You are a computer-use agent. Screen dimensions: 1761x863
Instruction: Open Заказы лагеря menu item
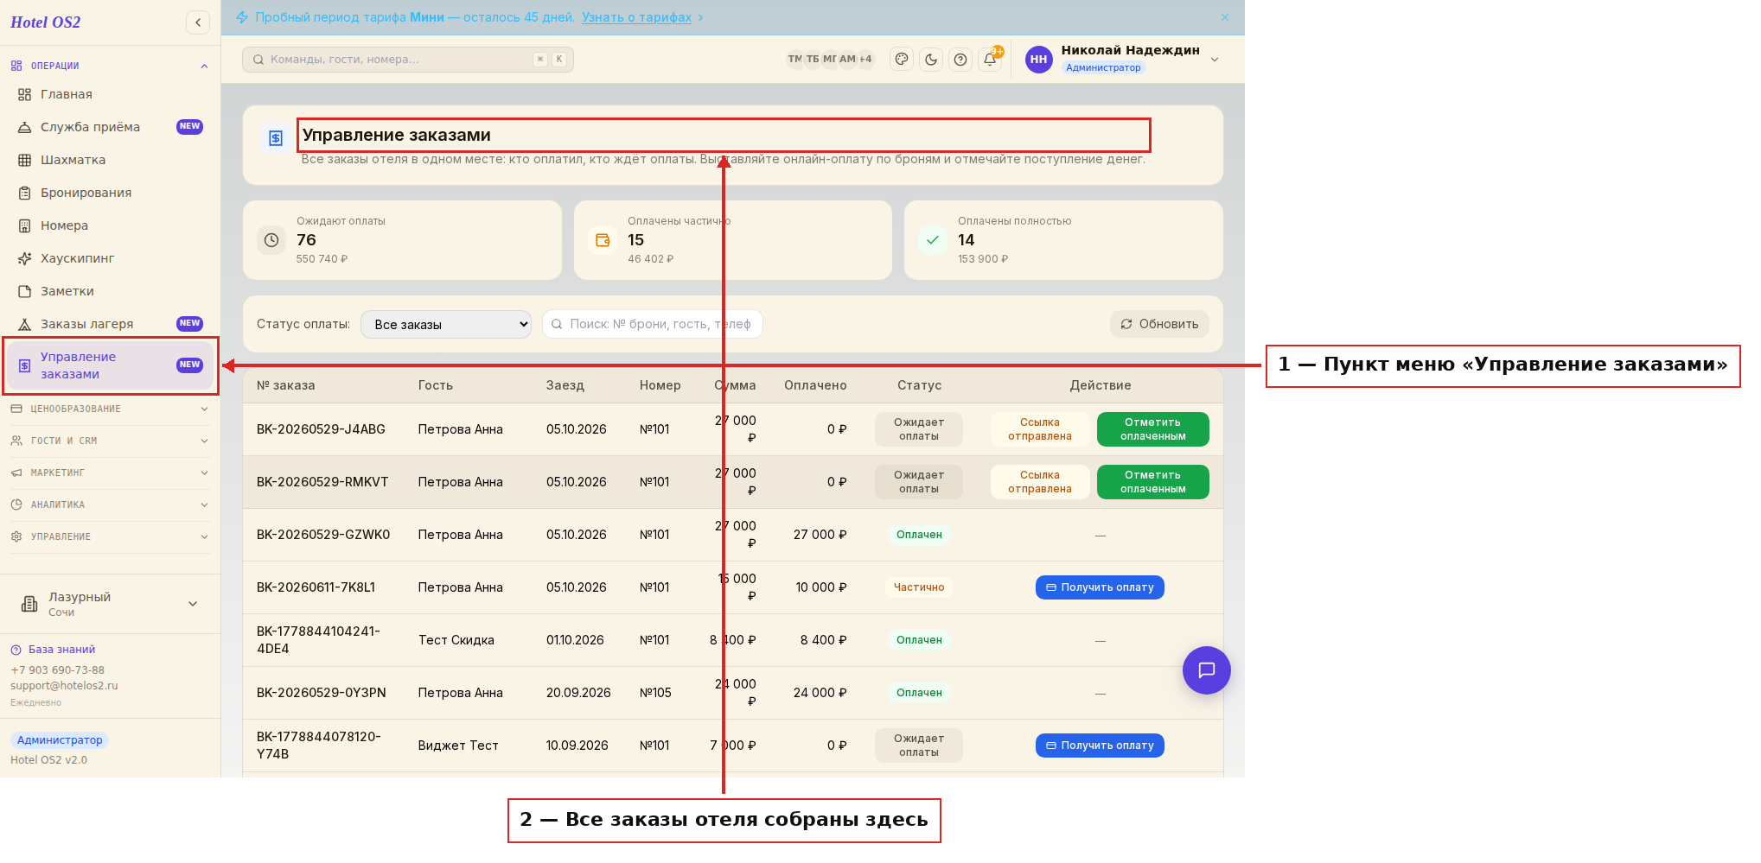tap(110, 324)
